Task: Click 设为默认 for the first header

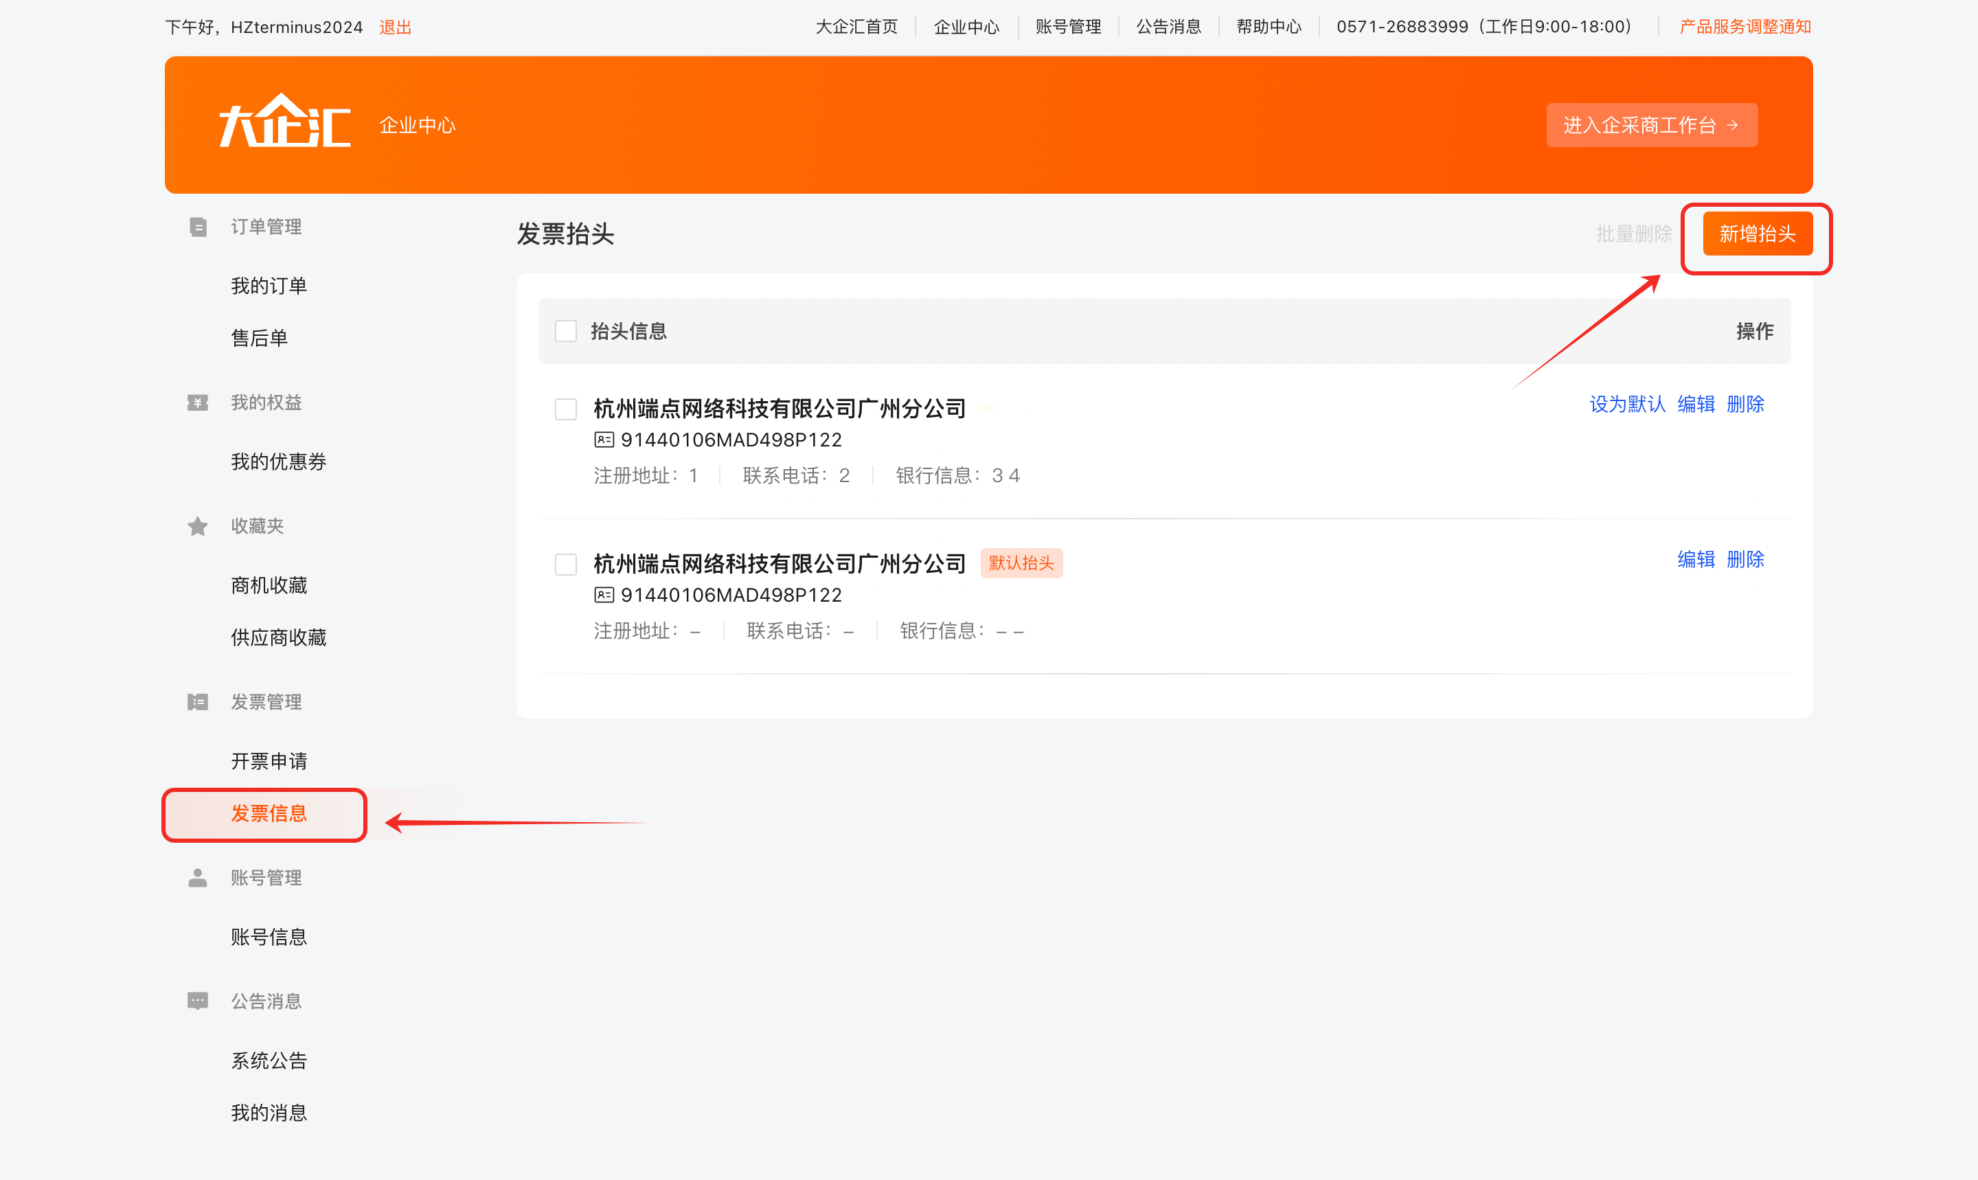Action: [1626, 405]
